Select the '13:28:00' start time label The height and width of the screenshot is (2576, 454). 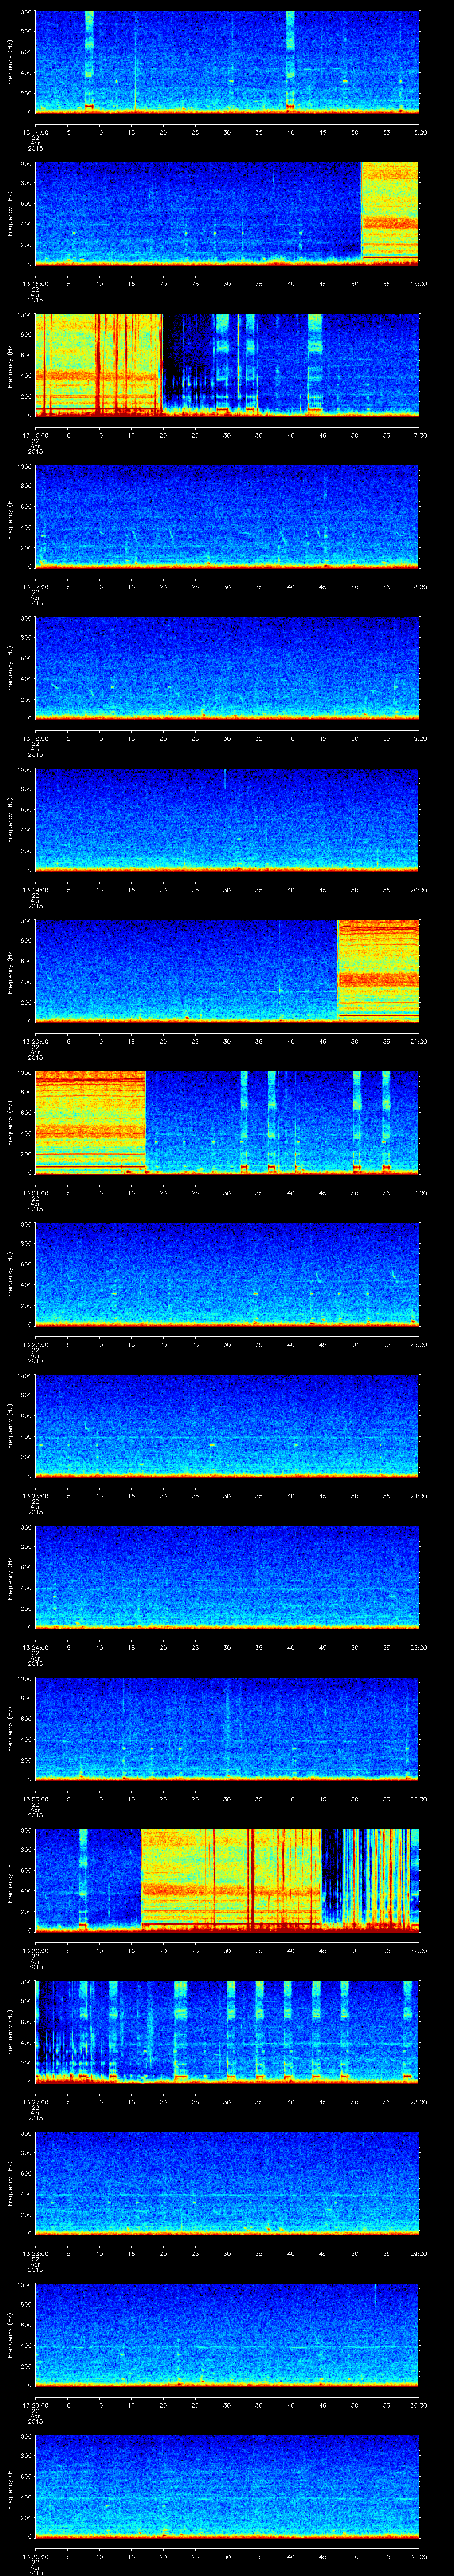click(35, 2253)
